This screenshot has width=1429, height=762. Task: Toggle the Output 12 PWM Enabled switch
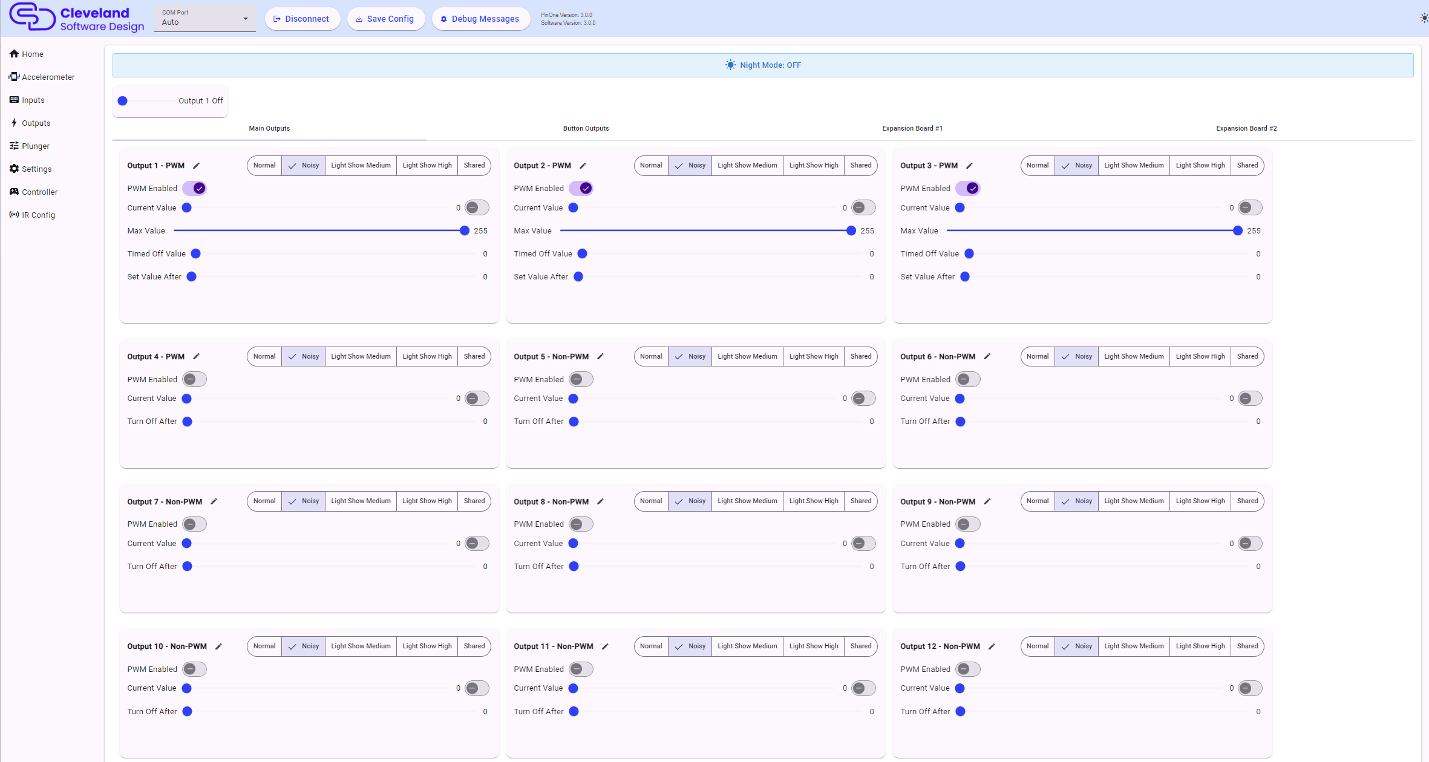[x=967, y=669]
